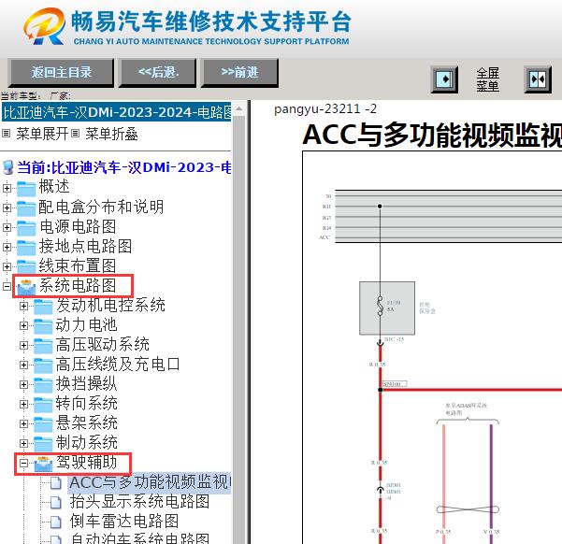Viewport: 562px width, 544px height.
Task: Click the 接地点电路图 folder icon
Action: coord(26,248)
